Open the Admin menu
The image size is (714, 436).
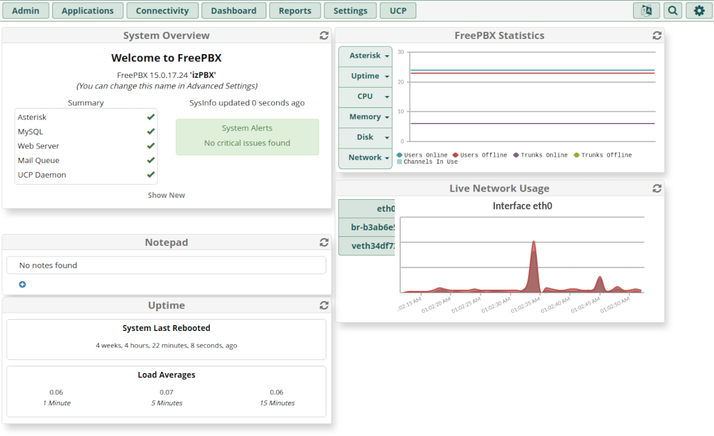(26, 10)
